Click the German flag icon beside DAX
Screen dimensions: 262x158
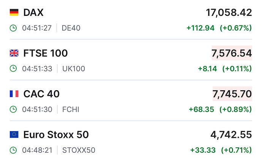click(14, 13)
